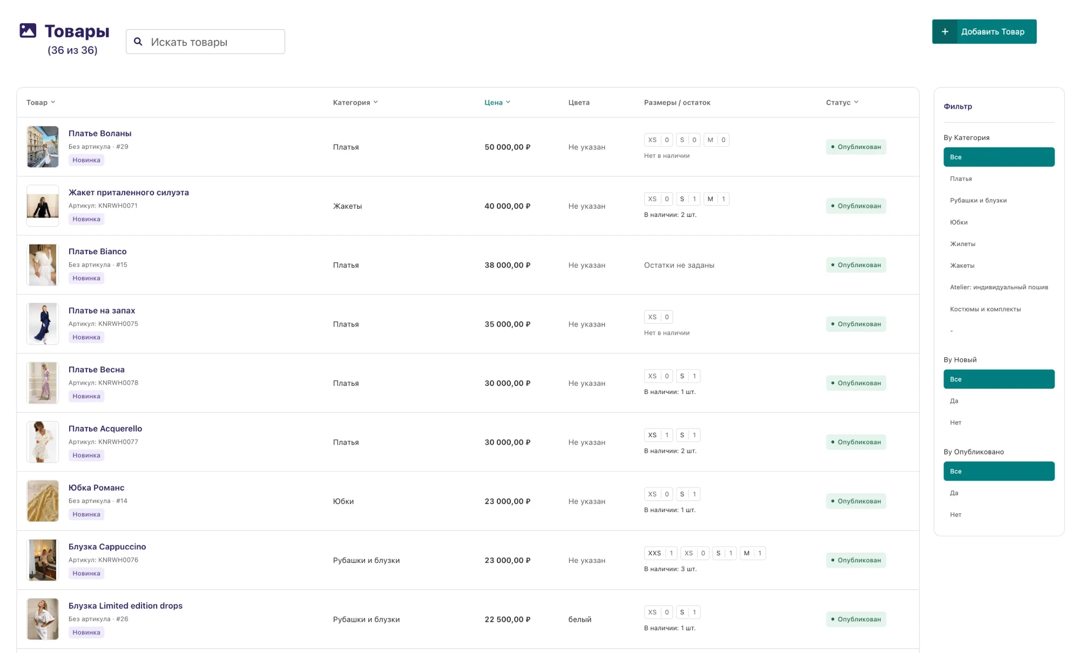Open Блузка Limited edition drops link
The height and width of the screenshot is (653, 1080).
click(x=125, y=606)
